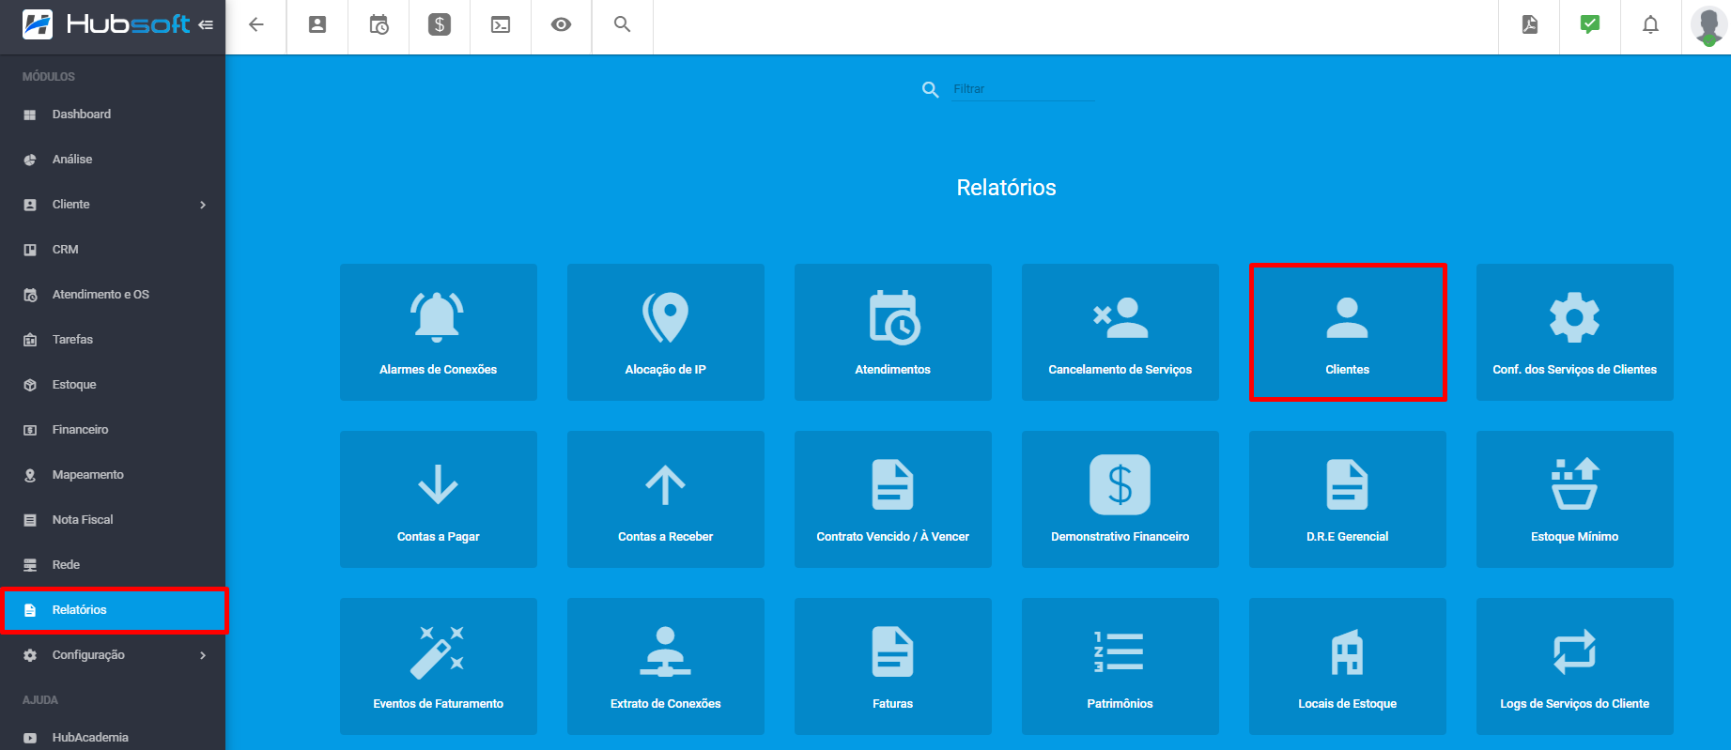Open the client contact icon in toolbar
Image resolution: width=1731 pixels, height=750 pixels.
pos(317,25)
